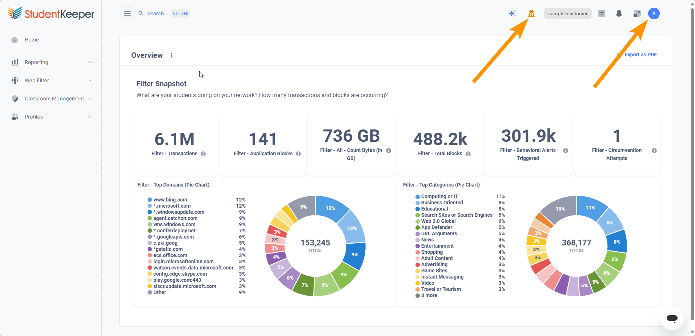Open the notifications bell
The image size is (695, 336).
(619, 13)
